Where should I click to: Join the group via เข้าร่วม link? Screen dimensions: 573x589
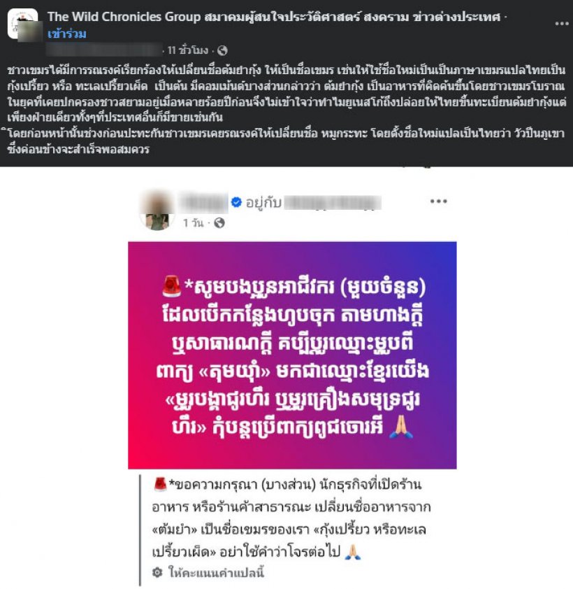67,34
